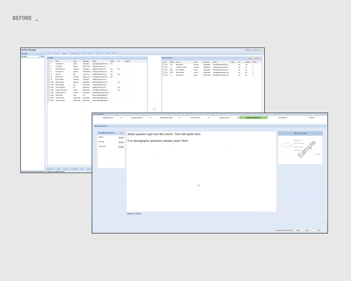
Task: Open the Log Audit tab
Action: click(114, 53)
